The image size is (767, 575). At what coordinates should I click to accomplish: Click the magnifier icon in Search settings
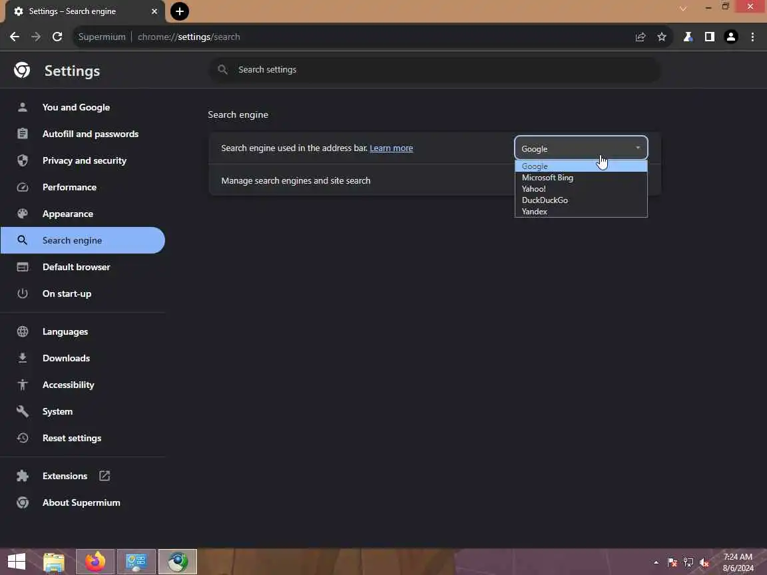point(222,69)
